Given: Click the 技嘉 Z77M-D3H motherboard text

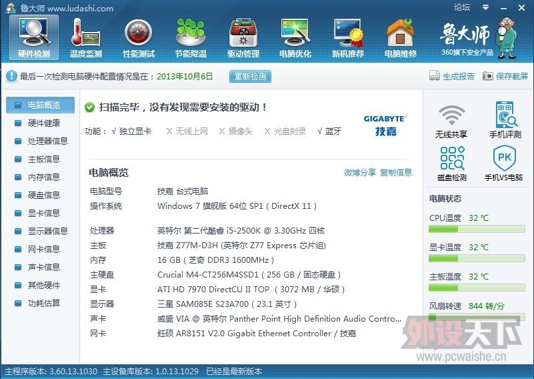Looking at the screenshot, I should 241,246.
